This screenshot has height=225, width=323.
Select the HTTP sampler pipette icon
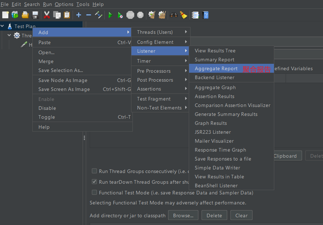[x=24, y=44]
